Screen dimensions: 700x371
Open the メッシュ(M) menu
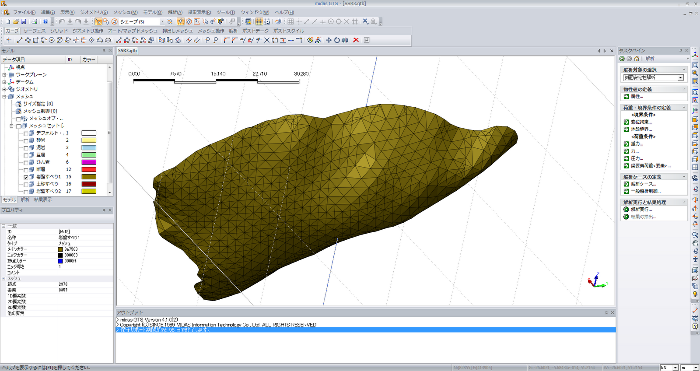(125, 12)
